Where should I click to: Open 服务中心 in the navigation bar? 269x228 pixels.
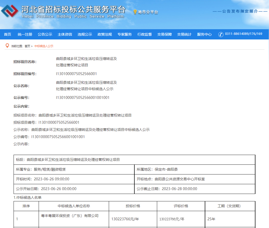[x=204, y=34]
